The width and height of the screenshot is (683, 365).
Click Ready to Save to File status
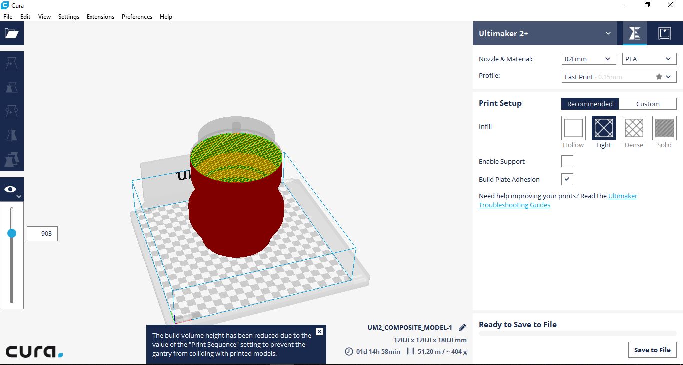[517, 324]
